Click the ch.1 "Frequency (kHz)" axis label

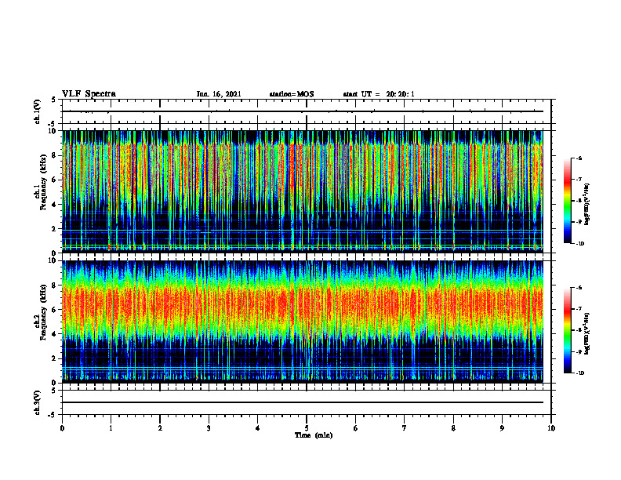tap(43, 182)
